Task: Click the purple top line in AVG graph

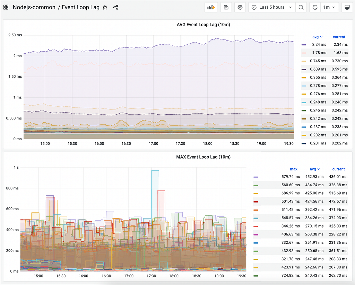Action: pos(158,45)
